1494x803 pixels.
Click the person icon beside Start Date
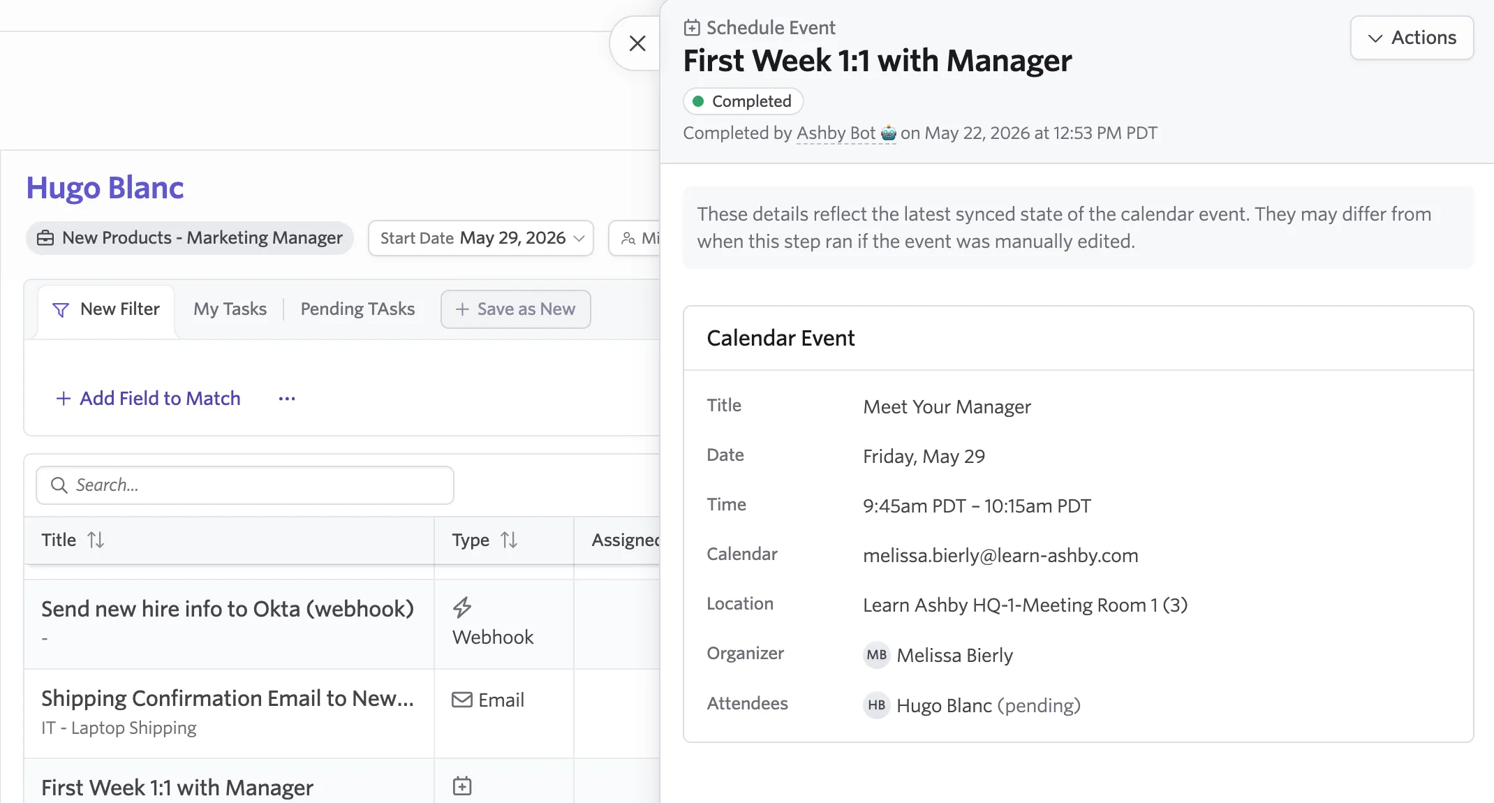[628, 238]
